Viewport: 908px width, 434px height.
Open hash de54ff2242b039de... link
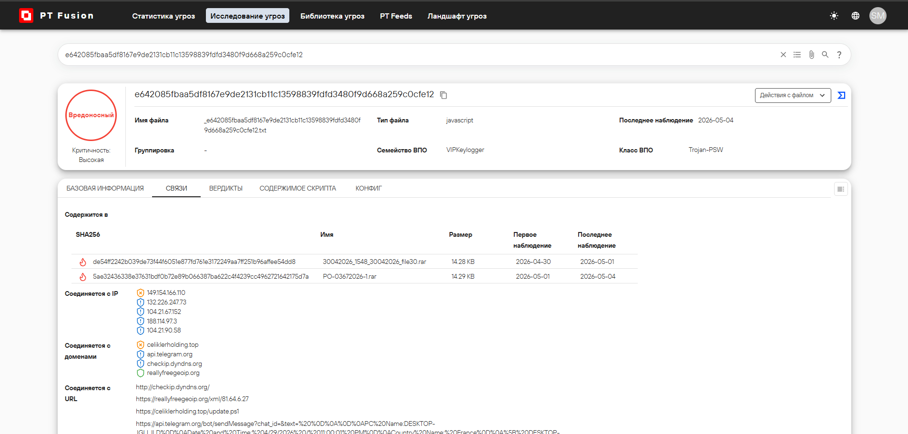(194, 262)
